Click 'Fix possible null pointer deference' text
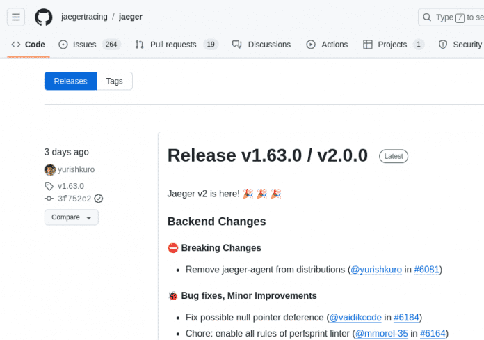This screenshot has width=484, height=340. (255, 318)
